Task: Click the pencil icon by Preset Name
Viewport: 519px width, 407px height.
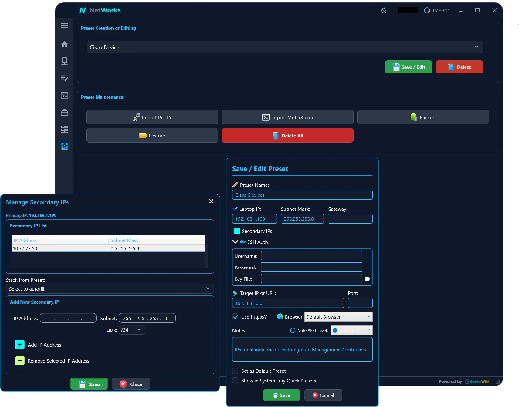Action: point(235,185)
